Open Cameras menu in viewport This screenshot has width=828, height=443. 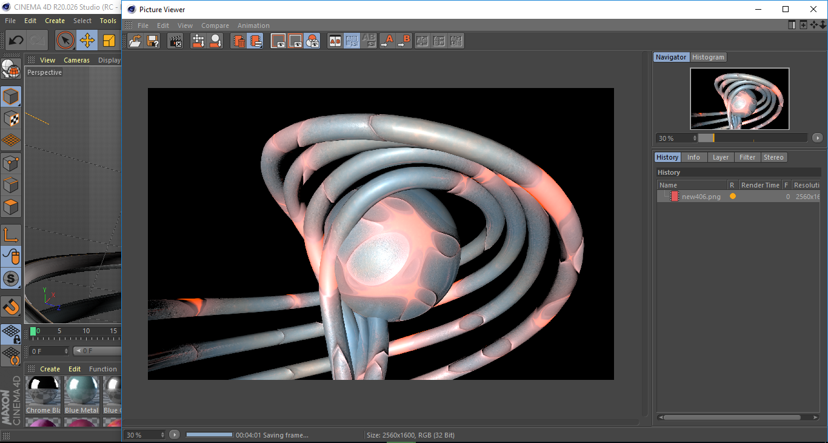click(76, 60)
